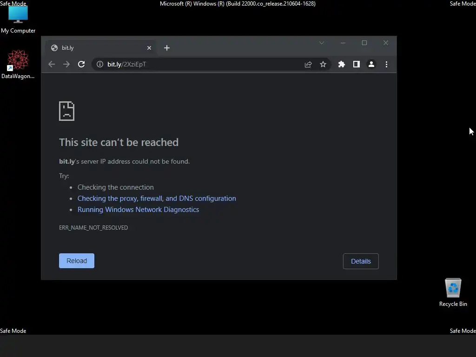This screenshot has width=476, height=357.
Task: Click the Reload button
Action: pyautogui.click(x=77, y=261)
